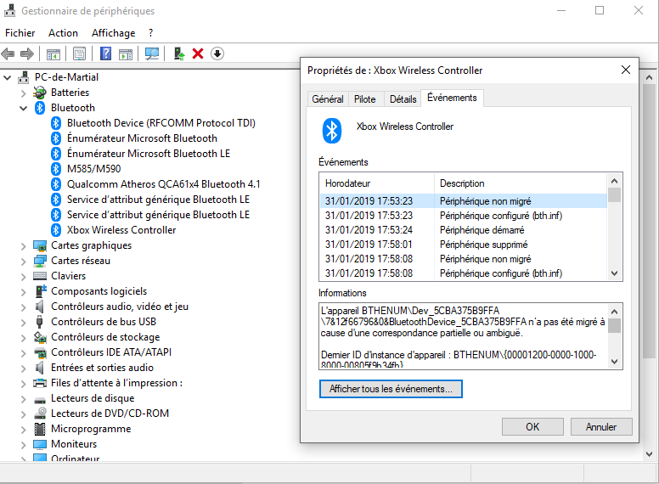
Task: Open the Properties toolbar icon
Action: pos(79,53)
